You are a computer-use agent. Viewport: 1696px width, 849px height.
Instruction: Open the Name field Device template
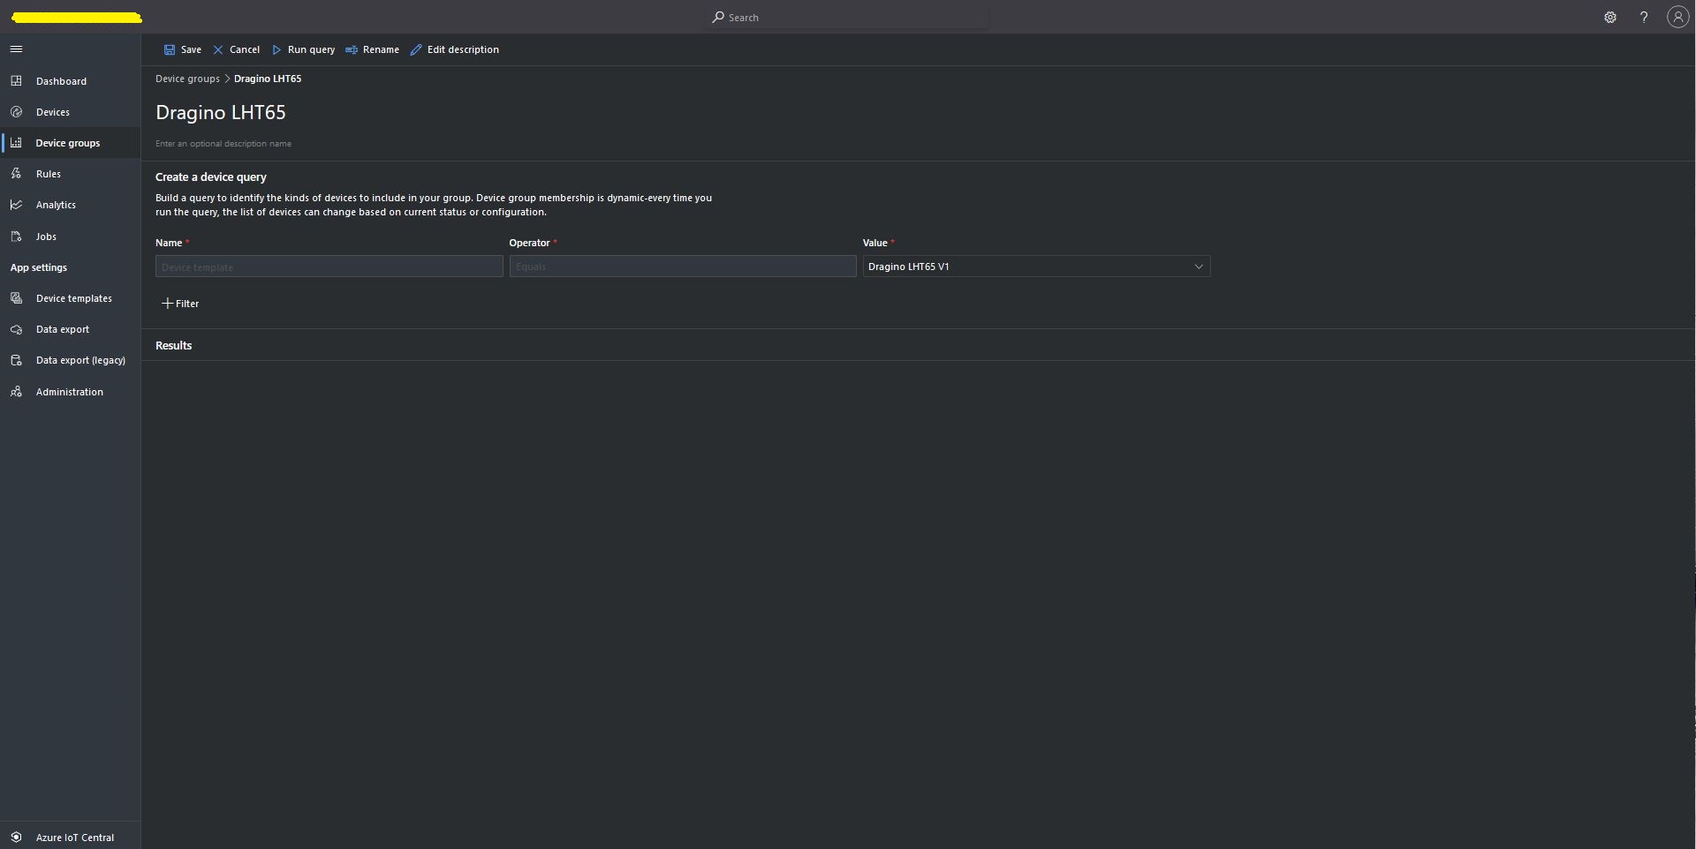tap(329, 267)
